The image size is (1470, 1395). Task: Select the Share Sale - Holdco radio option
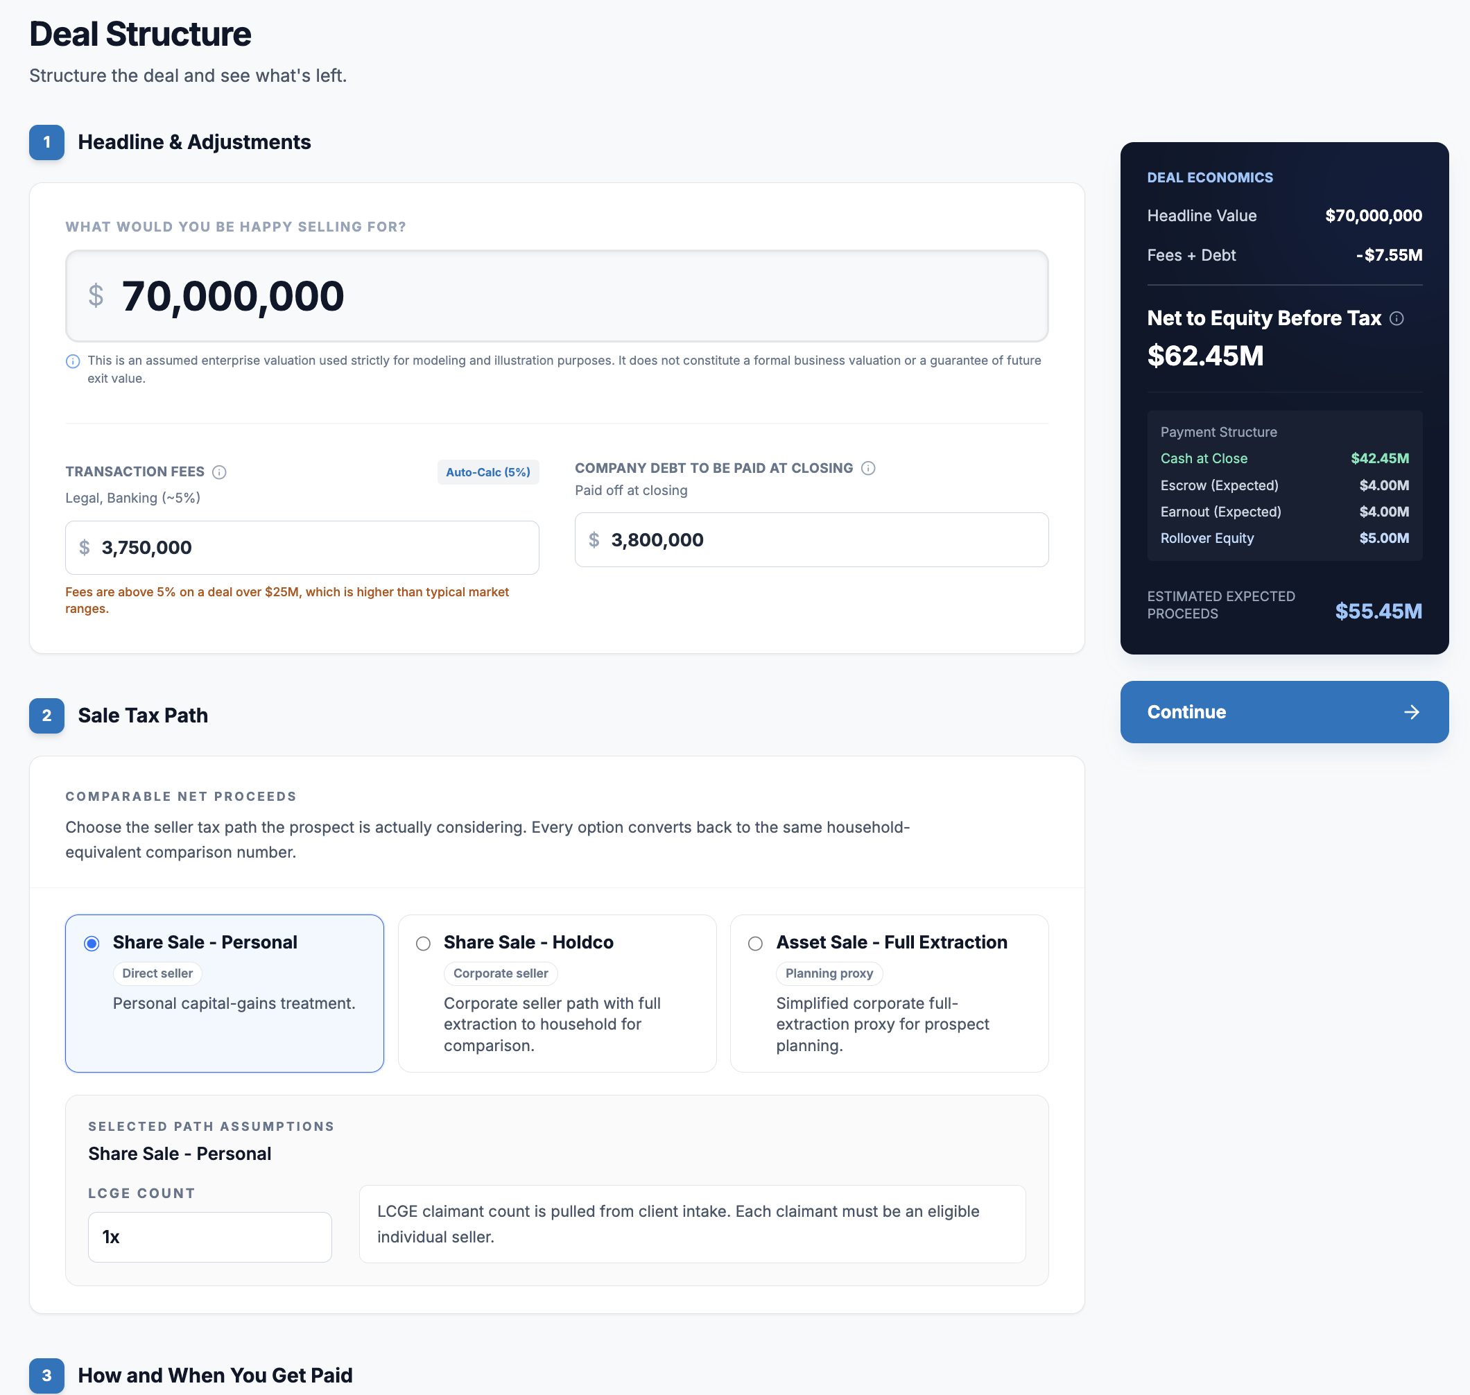[x=423, y=944]
